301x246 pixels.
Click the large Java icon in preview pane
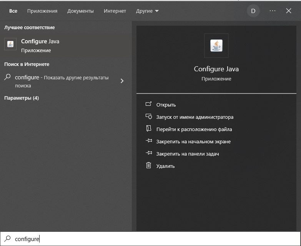[x=216, y=46]
